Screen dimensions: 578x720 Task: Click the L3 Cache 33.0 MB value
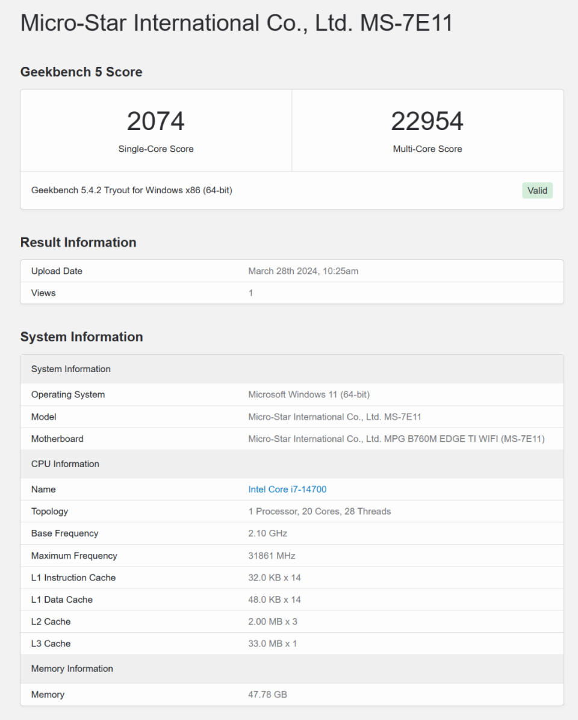click(x=272, y=644)
